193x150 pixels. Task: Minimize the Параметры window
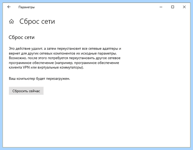pos(161,7)
